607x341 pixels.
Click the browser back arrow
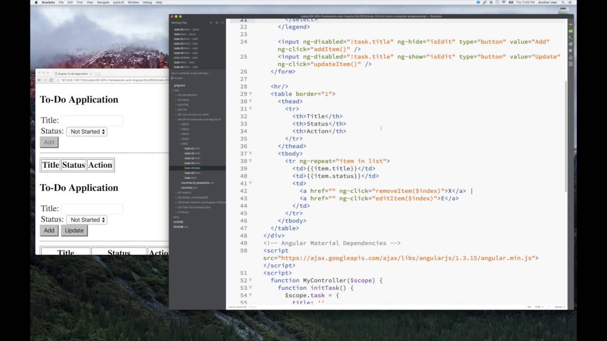click(39, 80)
